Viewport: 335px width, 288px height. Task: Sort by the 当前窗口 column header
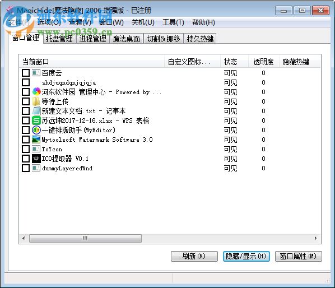pyautogui.click(x=91, y=62)
